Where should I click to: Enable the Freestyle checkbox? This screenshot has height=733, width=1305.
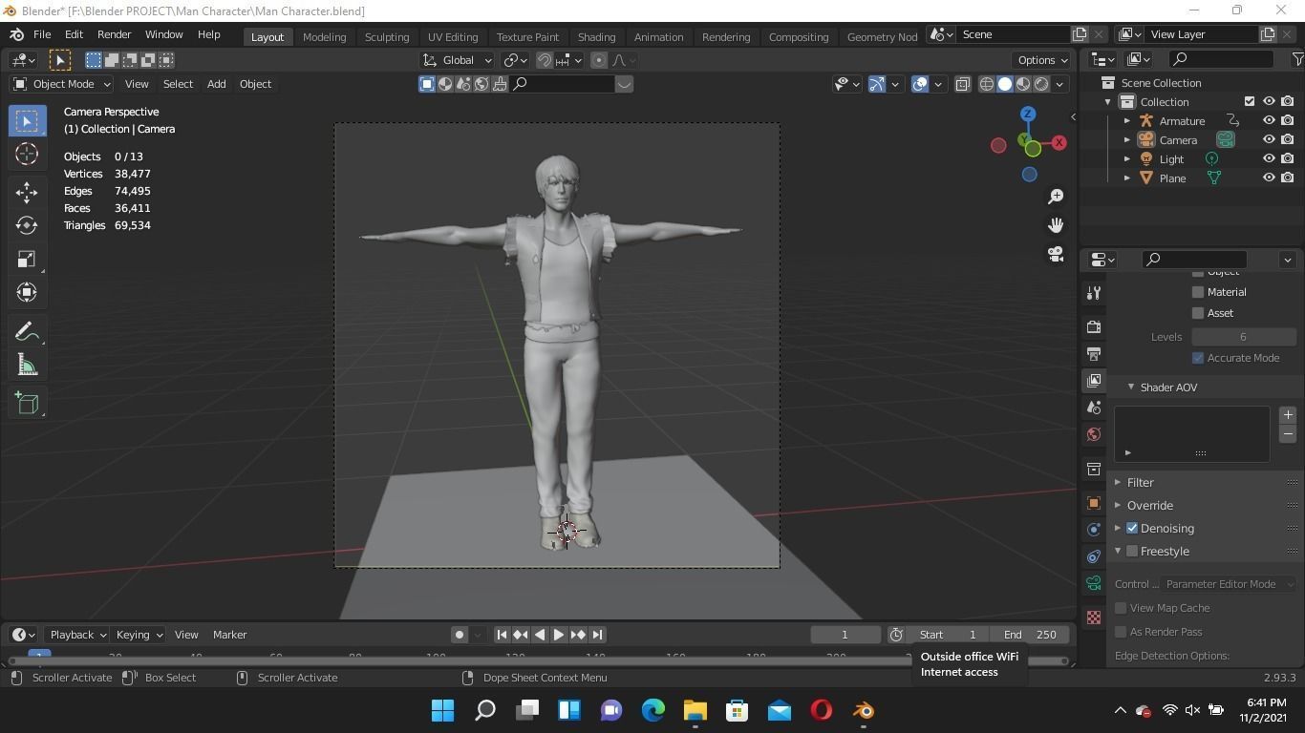[1132, 551]
